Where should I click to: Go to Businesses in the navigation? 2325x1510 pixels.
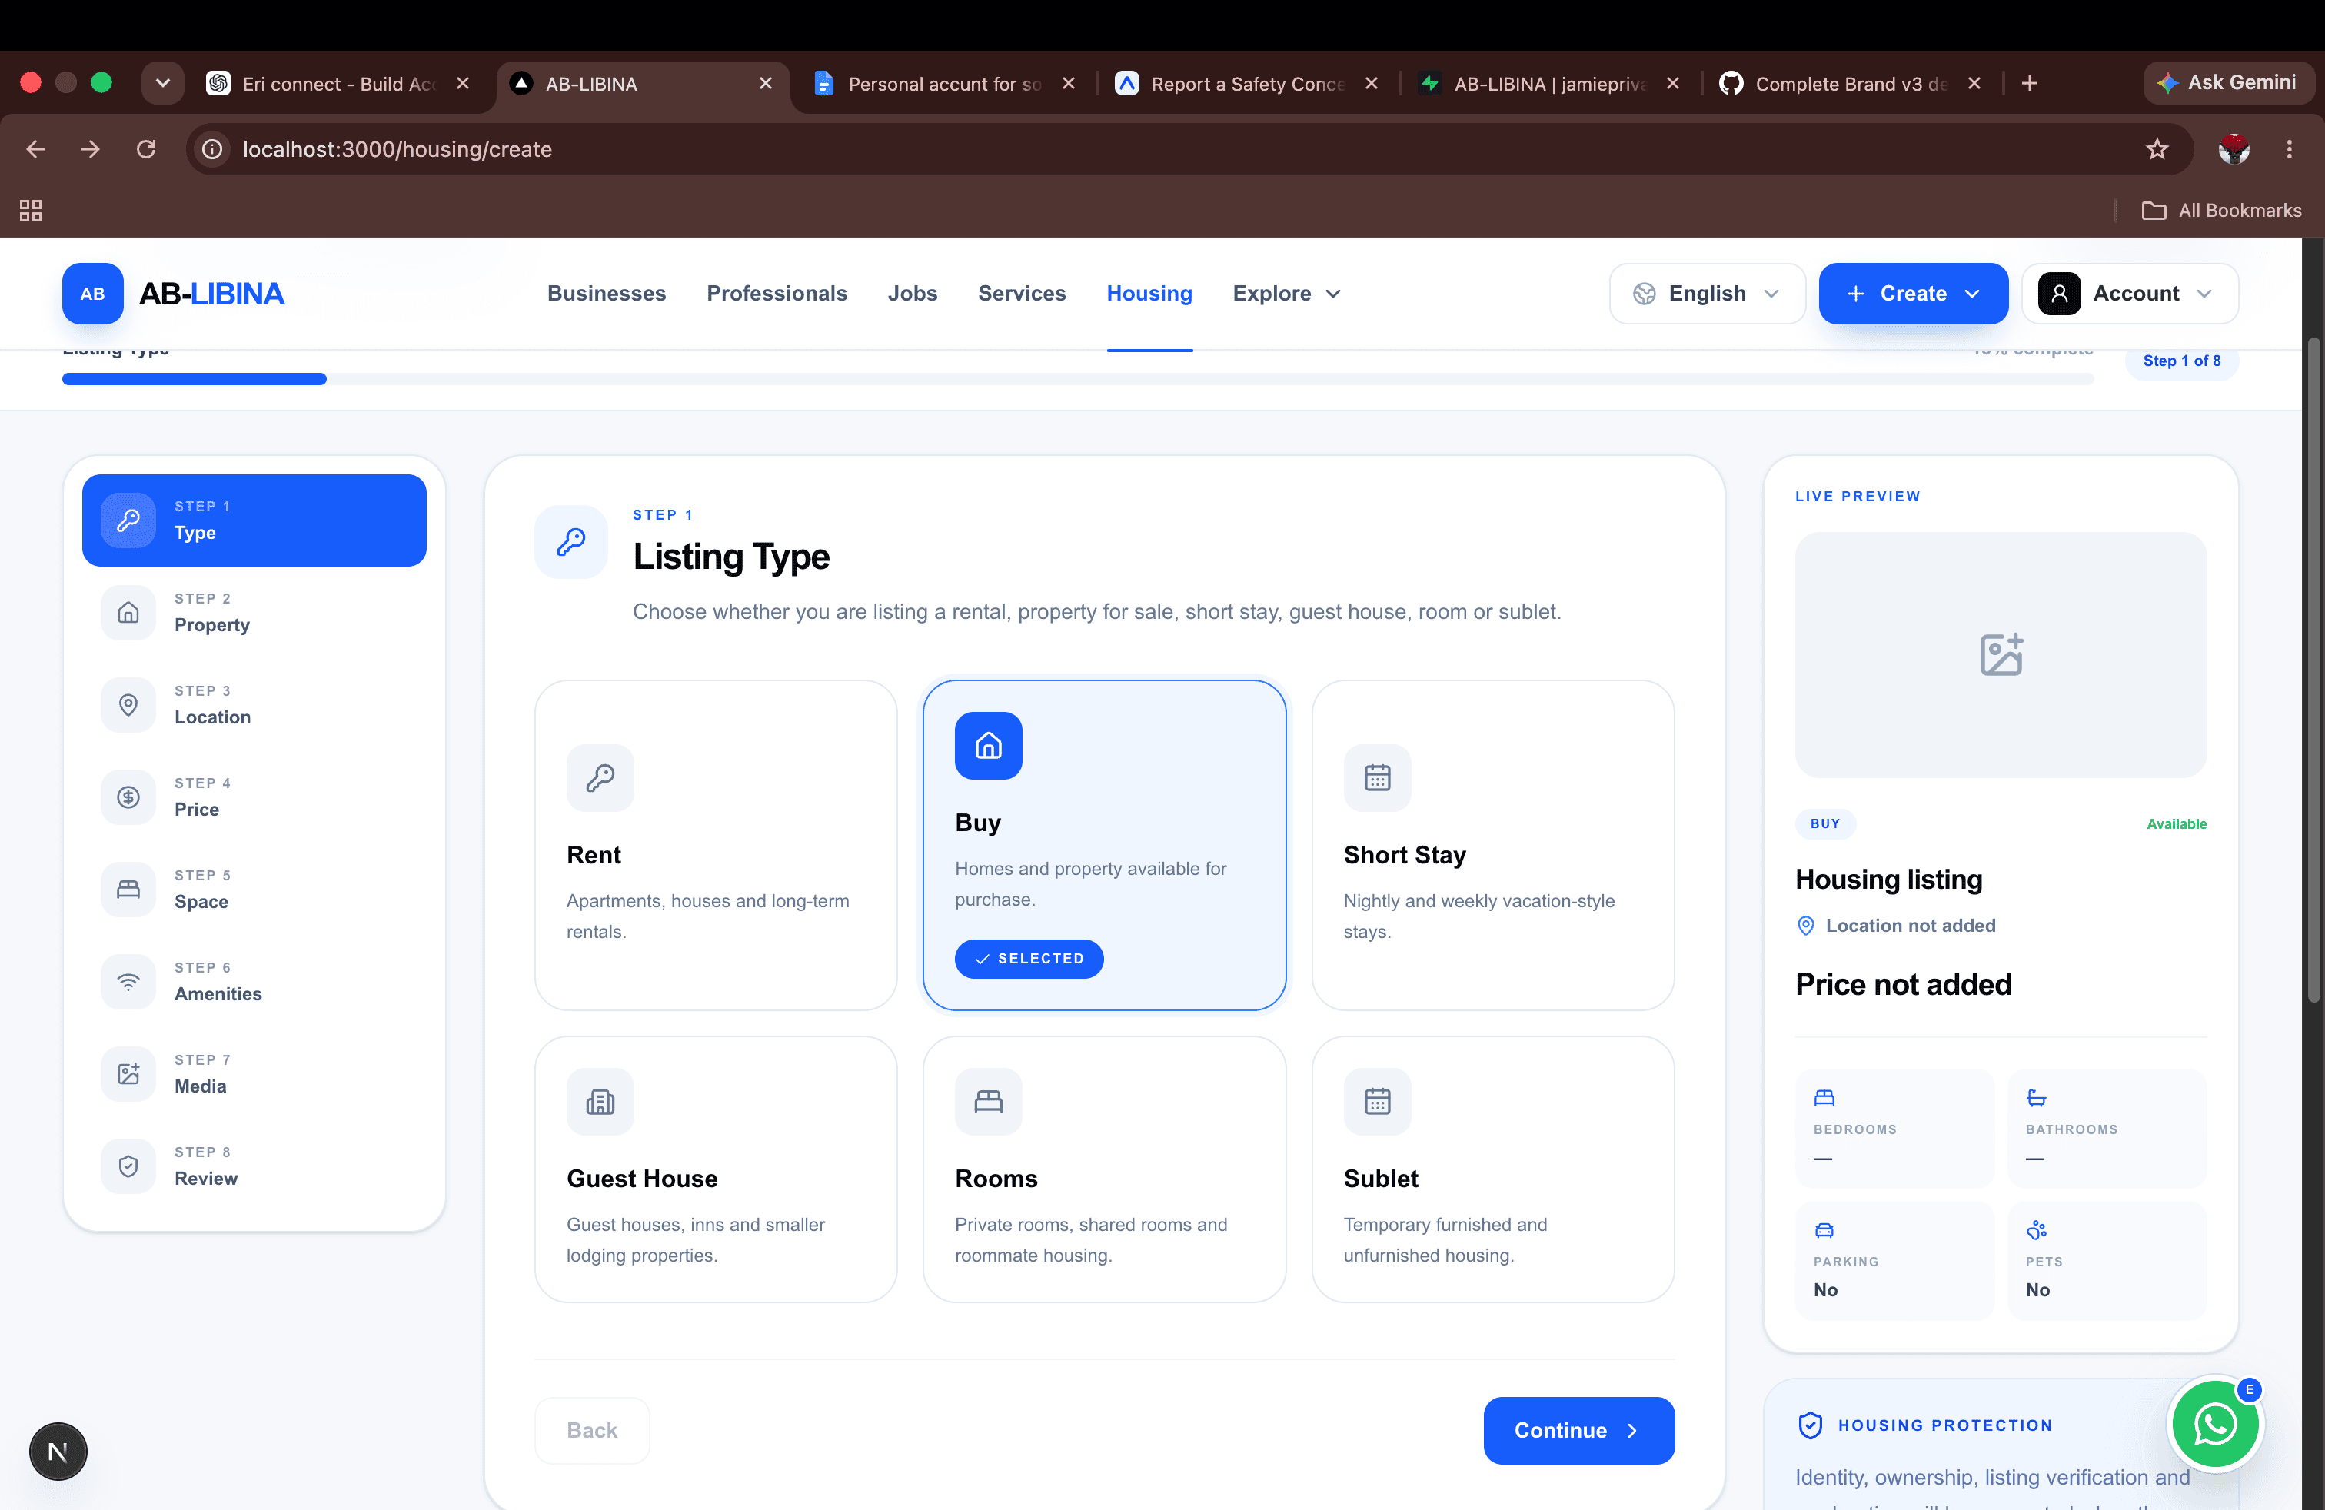click(x=607, y=293)
